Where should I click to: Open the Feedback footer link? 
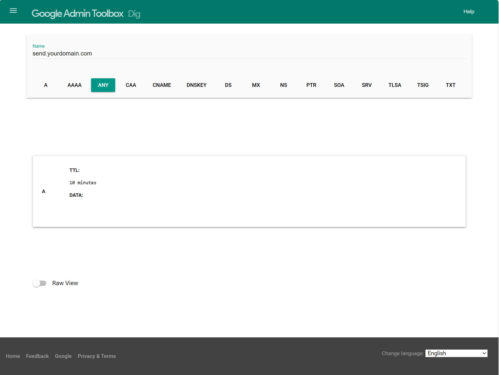(x=37, y=356)
